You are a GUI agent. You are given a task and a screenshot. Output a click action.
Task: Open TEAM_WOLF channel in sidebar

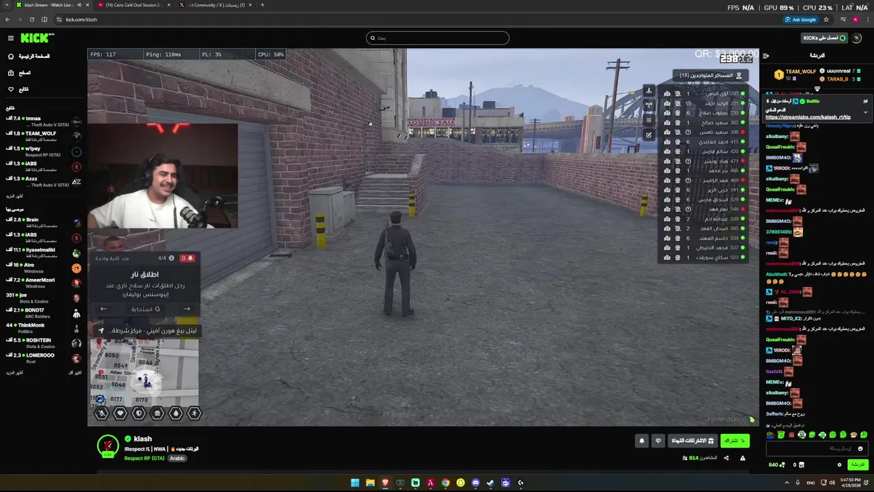(43, 137)
